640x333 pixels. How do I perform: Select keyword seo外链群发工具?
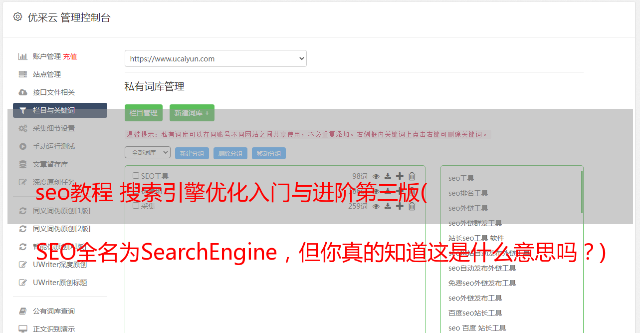(x=475, y=223)
